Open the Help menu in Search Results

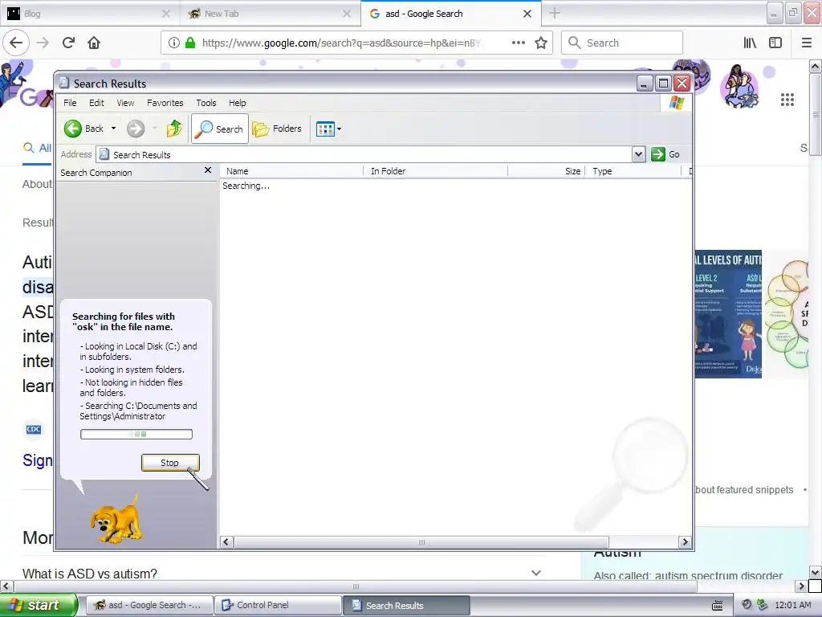237,103
